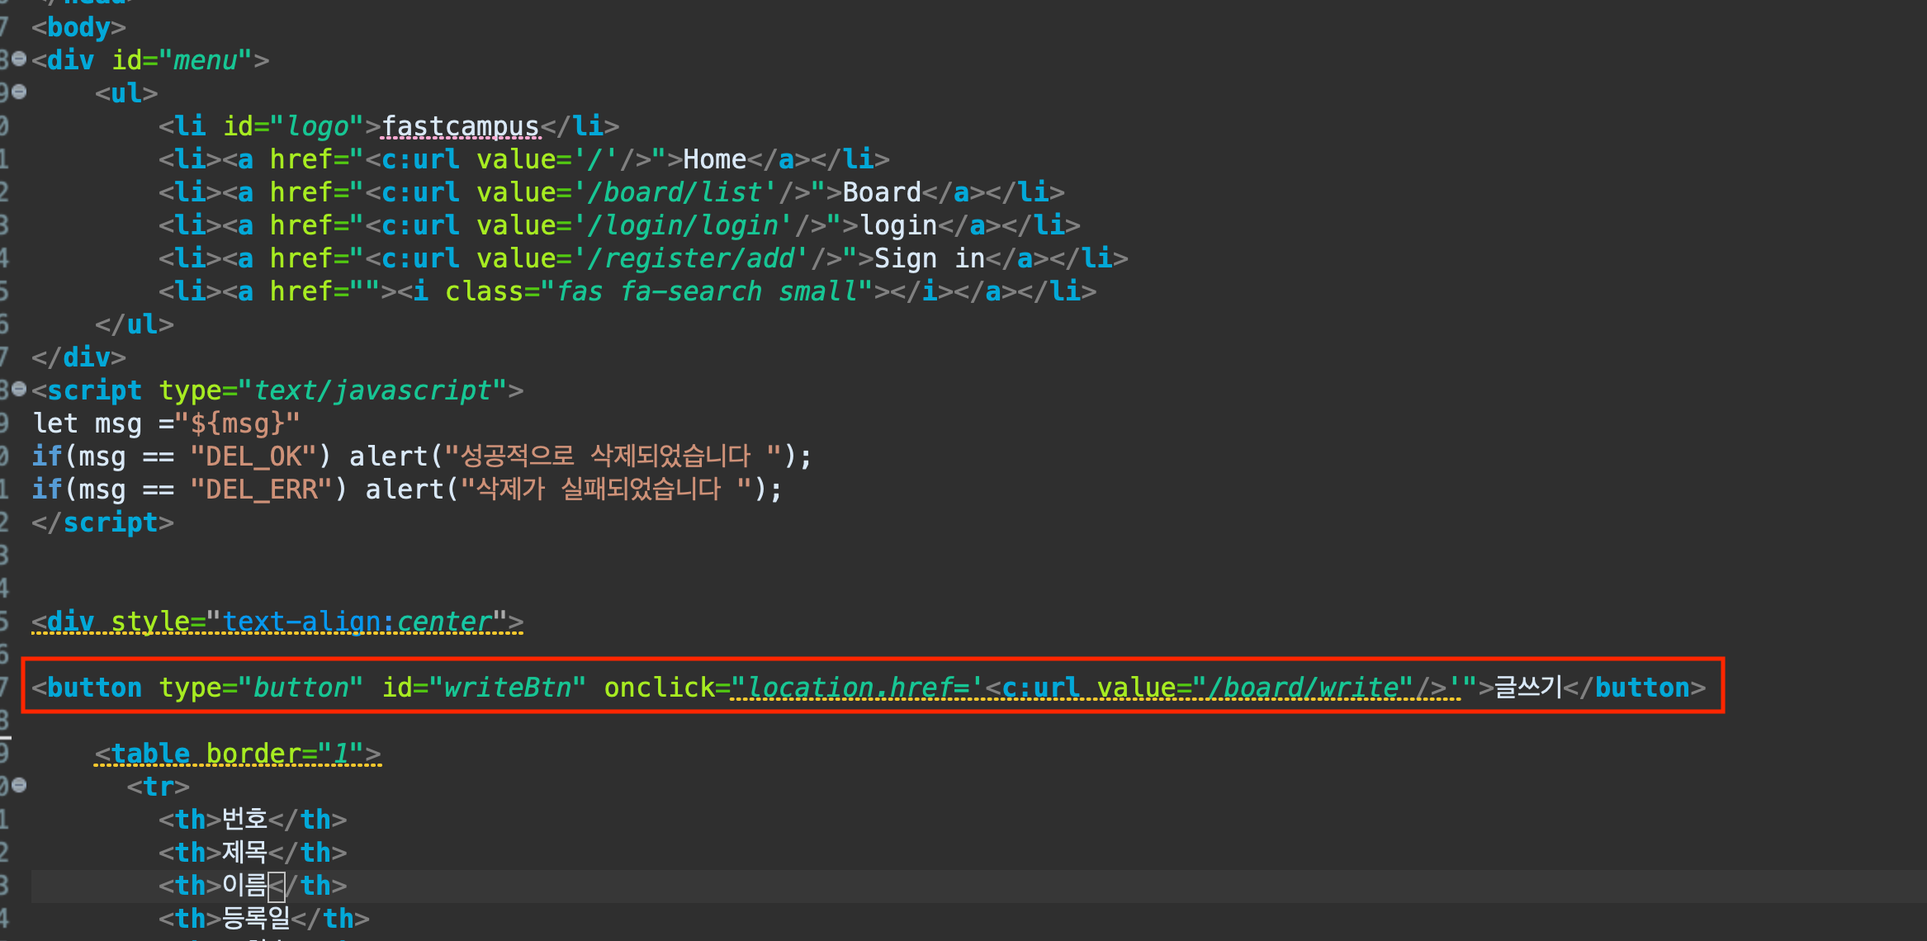Click the "Sign in" anchor text

point(929,258)
